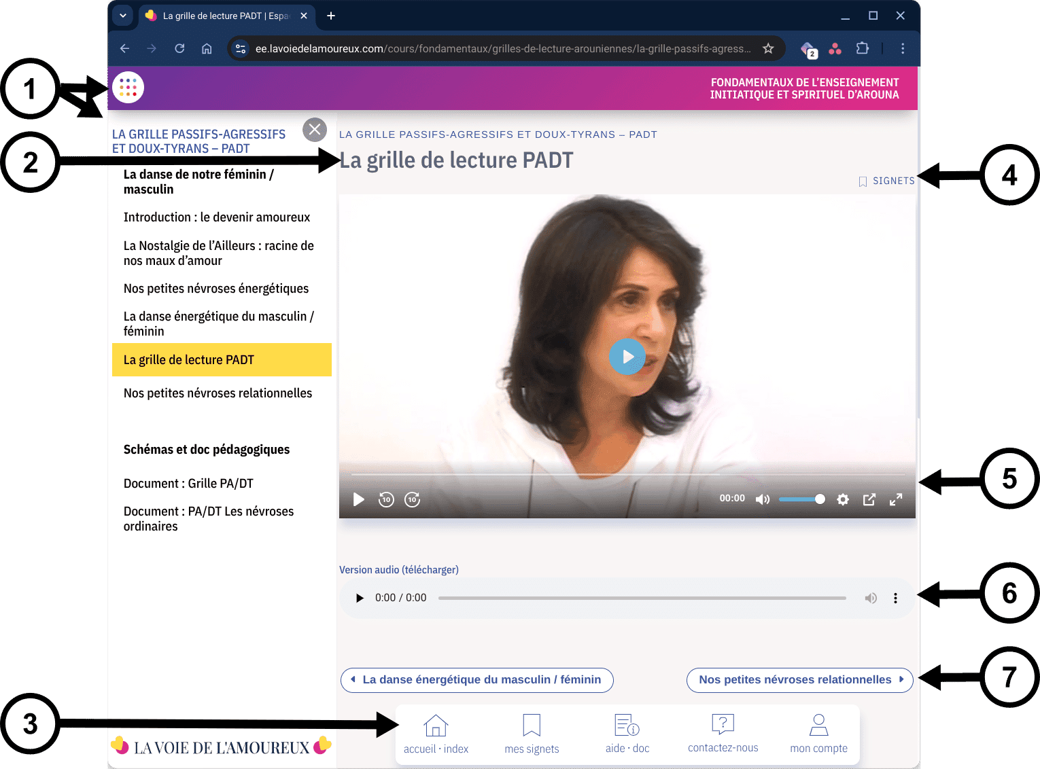Click Version audio (télécharger) link
The height and width of the screenshot is (769, 1040).
point(399,570)
